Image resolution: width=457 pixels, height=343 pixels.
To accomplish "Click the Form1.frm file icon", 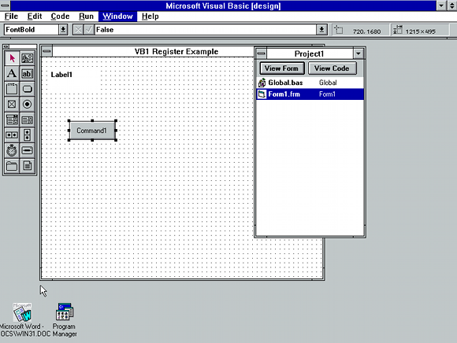I will click(x=262, y=94).
